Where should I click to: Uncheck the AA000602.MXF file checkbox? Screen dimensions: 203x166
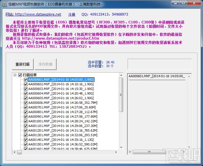point(26,84)
